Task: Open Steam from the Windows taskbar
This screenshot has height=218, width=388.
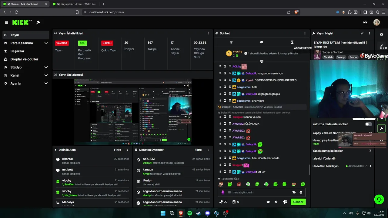Action: coord(199,213)
